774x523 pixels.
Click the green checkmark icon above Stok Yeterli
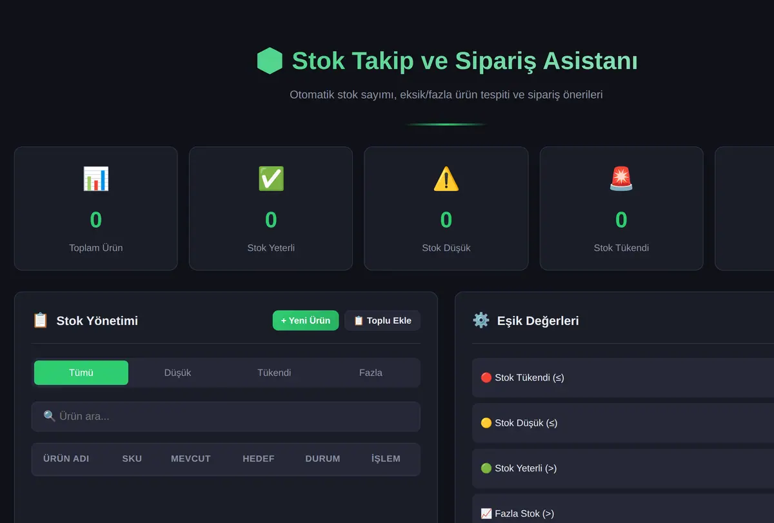271,179
